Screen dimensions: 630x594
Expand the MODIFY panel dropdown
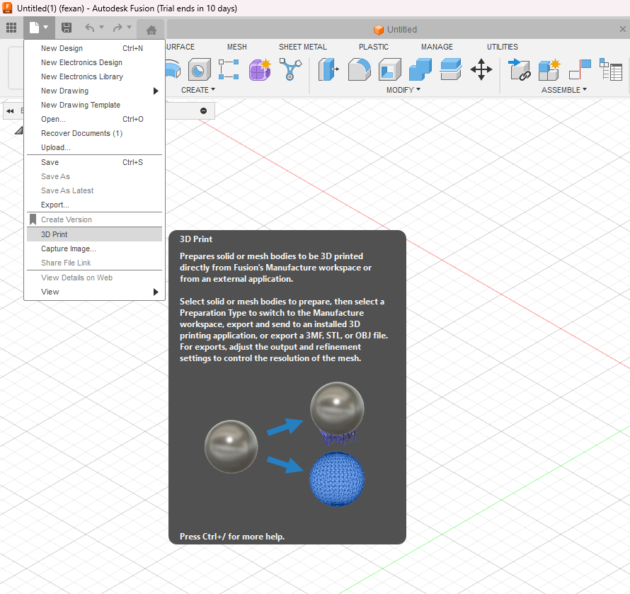click(x=403, y=90)
